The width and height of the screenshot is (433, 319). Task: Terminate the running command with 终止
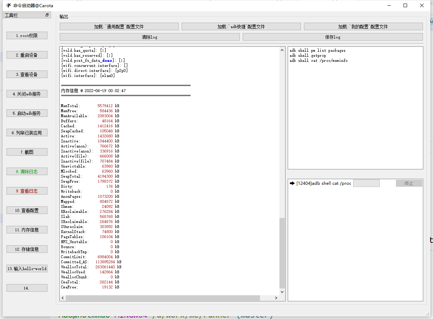coord(409,183)
